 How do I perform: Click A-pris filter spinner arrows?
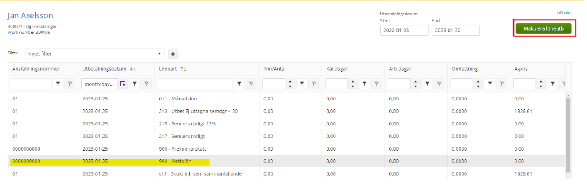(x=540, y=84)
